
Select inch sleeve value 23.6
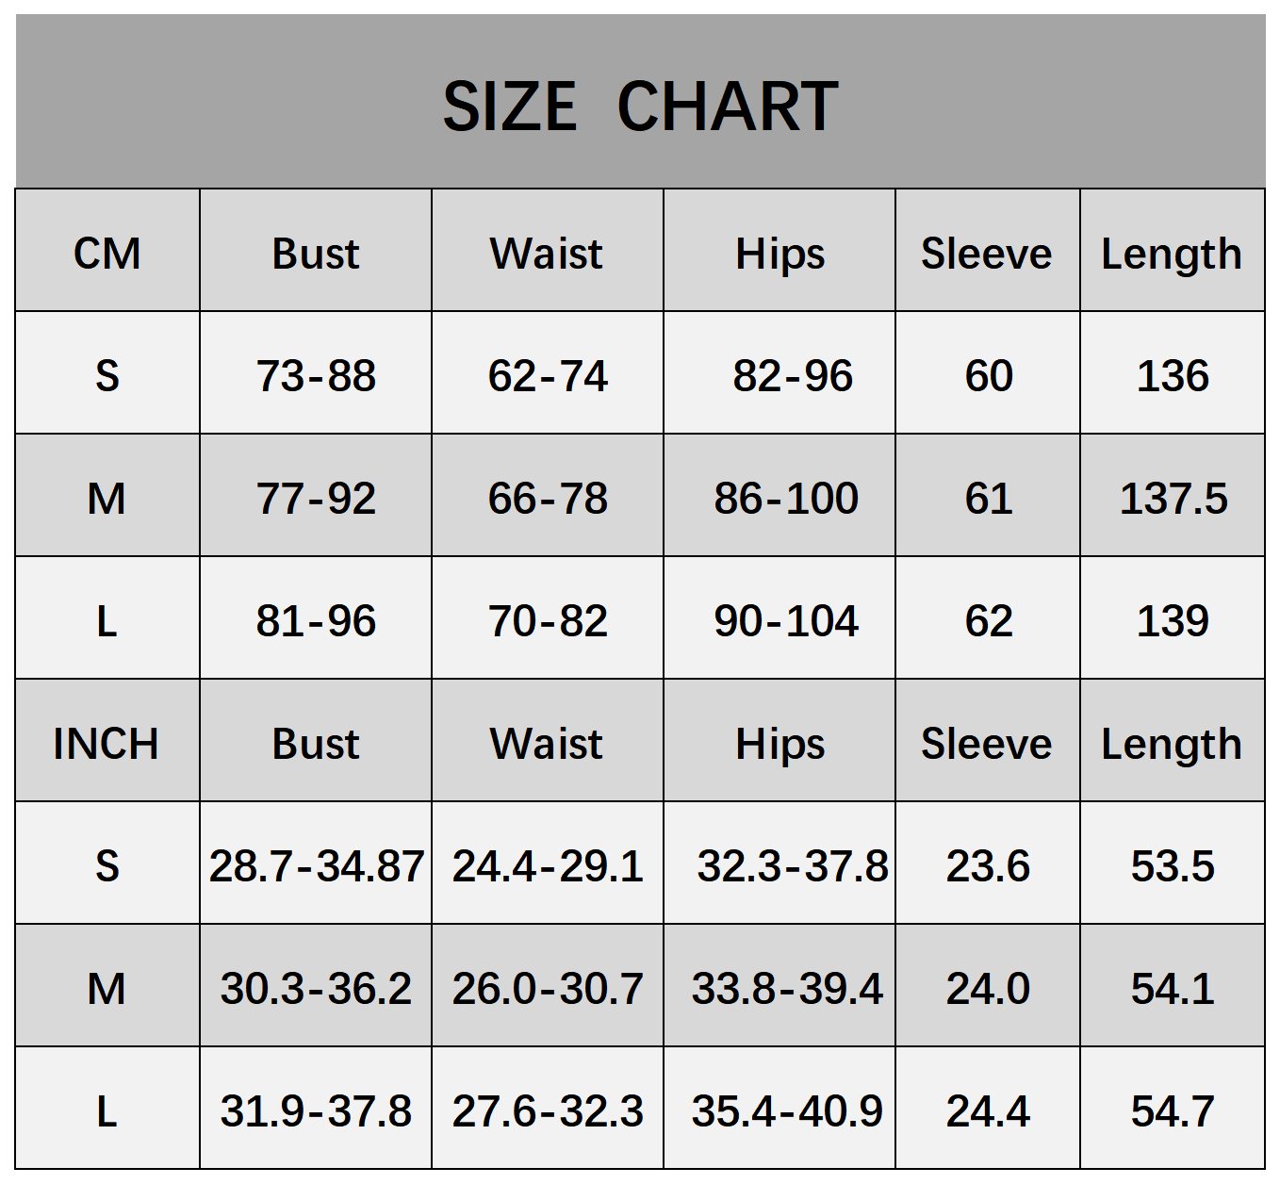[x=988, y=866]
